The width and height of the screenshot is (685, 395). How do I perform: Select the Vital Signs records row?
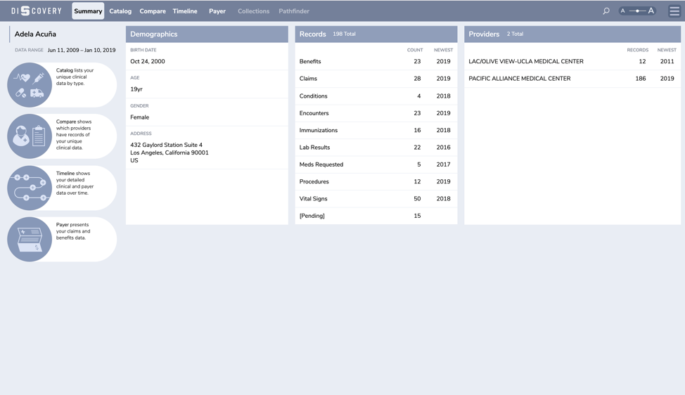[x=376, y=199]
